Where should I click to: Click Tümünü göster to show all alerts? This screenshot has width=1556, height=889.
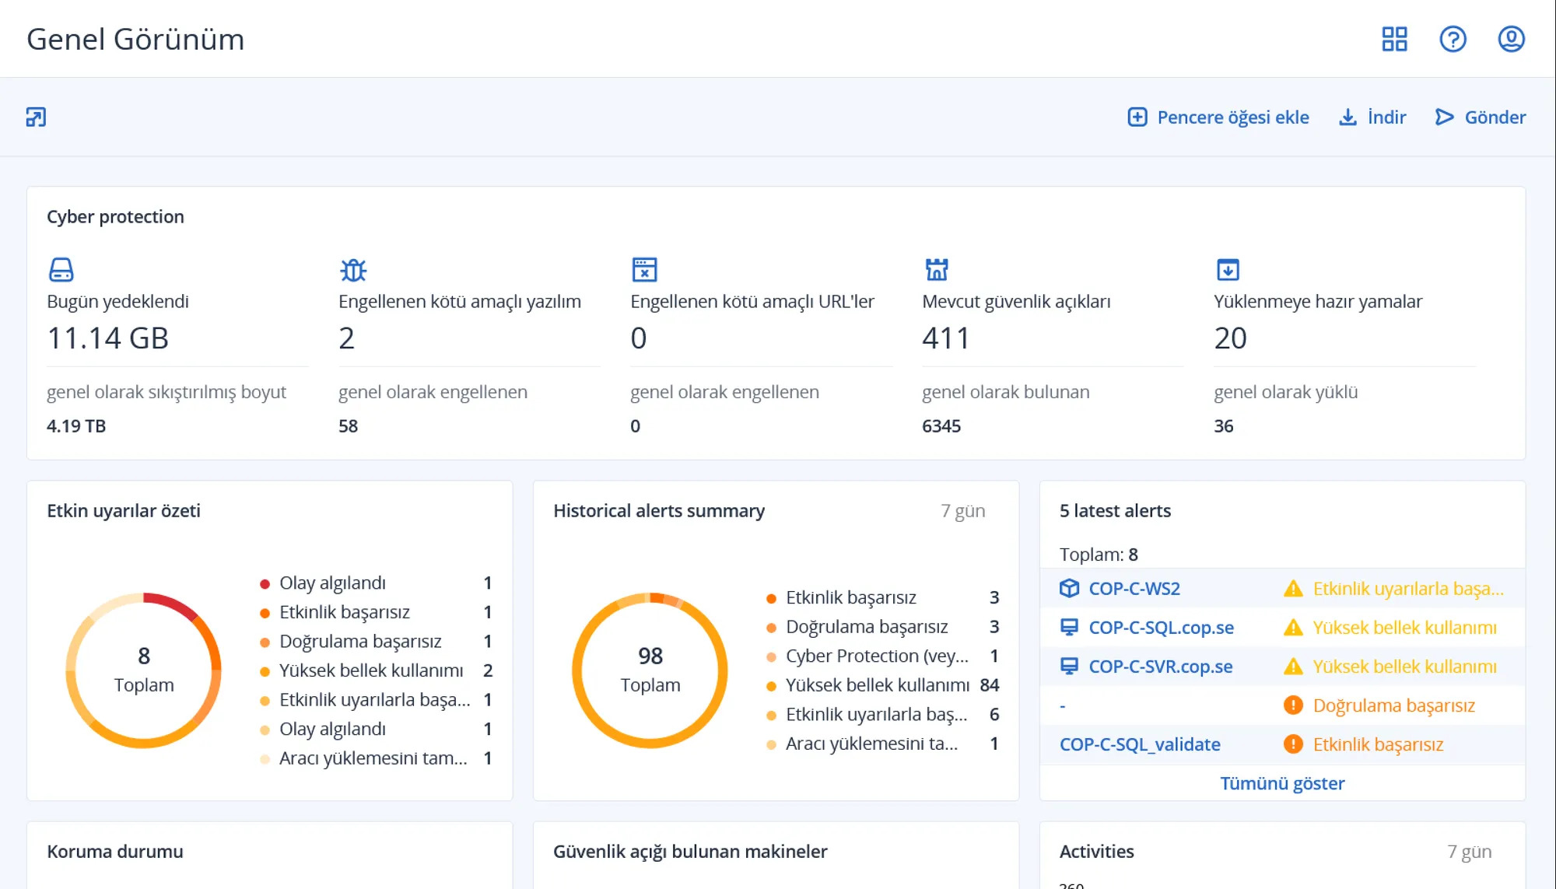tap(1282, 783)
